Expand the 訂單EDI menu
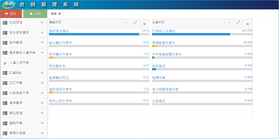Image resolution: width=279 pixels, height=139 pixels. coord(23,73)
